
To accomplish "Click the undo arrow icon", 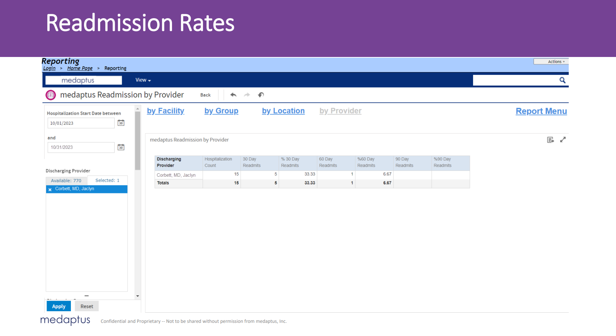I will [233, 95].
